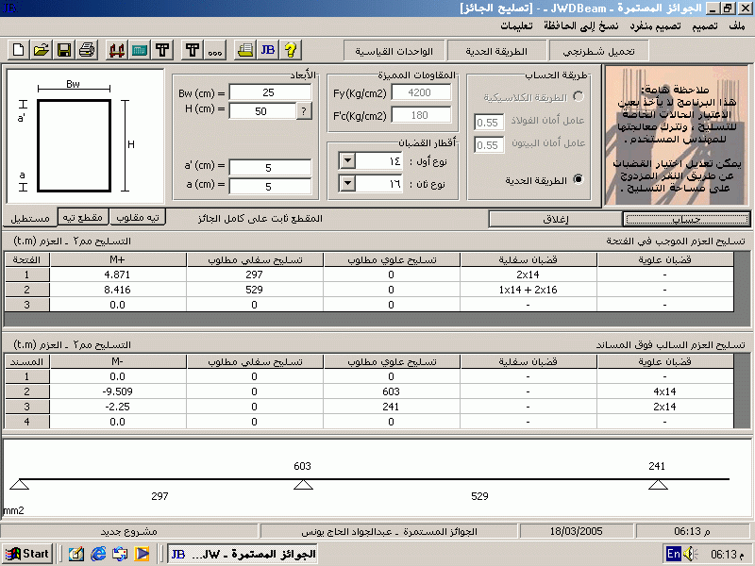Click the Open folder toolbar icon
This screenshot has height=566, width=755.
coord(42,49)
